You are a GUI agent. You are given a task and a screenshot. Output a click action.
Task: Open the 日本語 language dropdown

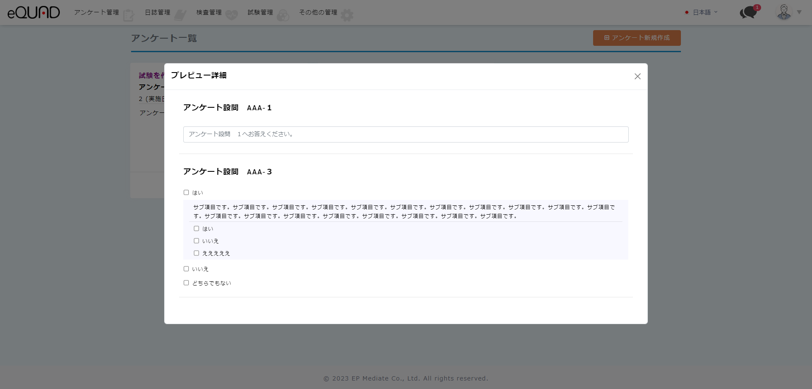tap(702, 12)
